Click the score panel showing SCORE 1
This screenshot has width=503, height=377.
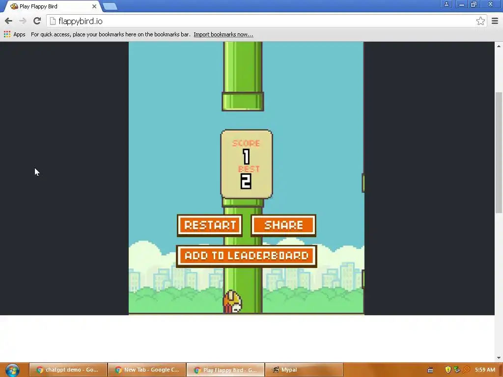tap(247, 164)
